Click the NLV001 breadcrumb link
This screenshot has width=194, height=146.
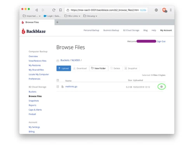76,60
